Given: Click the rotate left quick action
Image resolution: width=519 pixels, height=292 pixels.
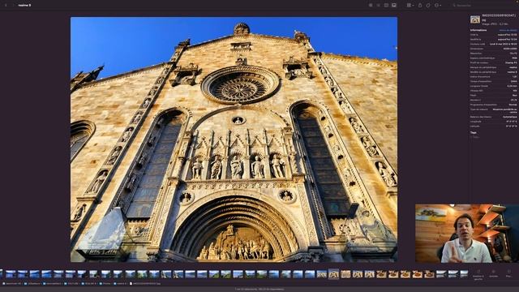Looking at the screenshot, I should pyautogui.click(x=478, y=274).
